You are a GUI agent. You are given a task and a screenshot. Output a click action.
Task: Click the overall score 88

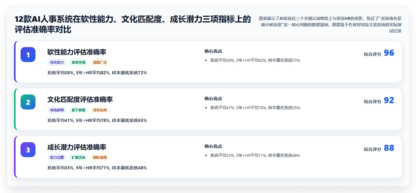389,148
